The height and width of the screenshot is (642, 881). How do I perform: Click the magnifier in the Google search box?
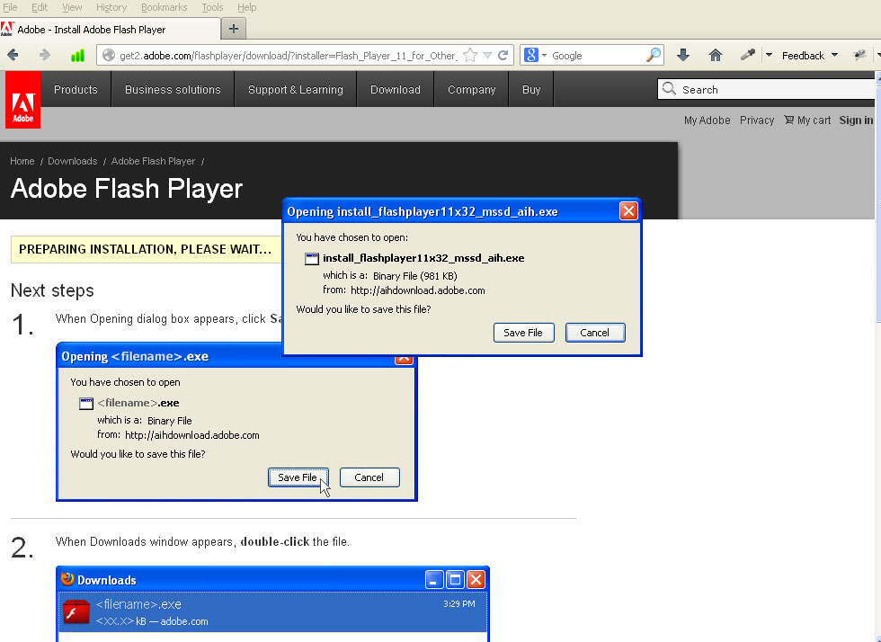click(653, 55)
